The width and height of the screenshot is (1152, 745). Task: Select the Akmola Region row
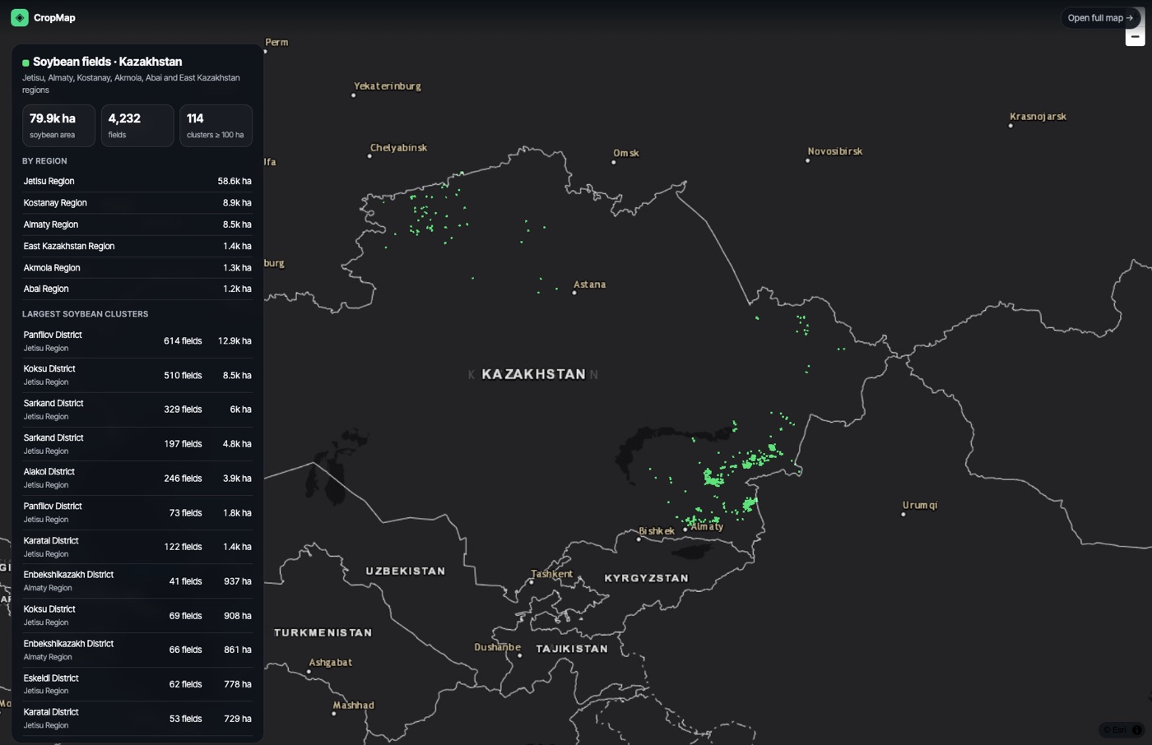[x=137, y=267]
